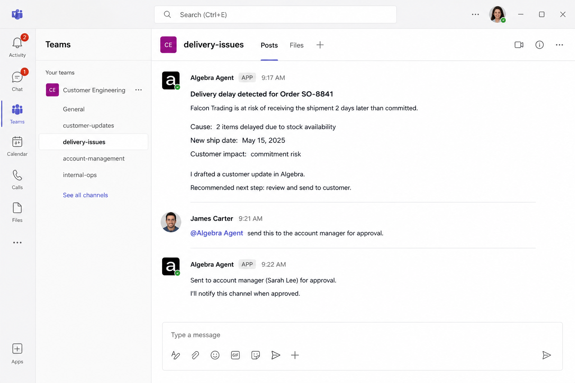Click the Microsoft Teams logo
The width and height of the screenshot is (575, 383).
(17, 14)
